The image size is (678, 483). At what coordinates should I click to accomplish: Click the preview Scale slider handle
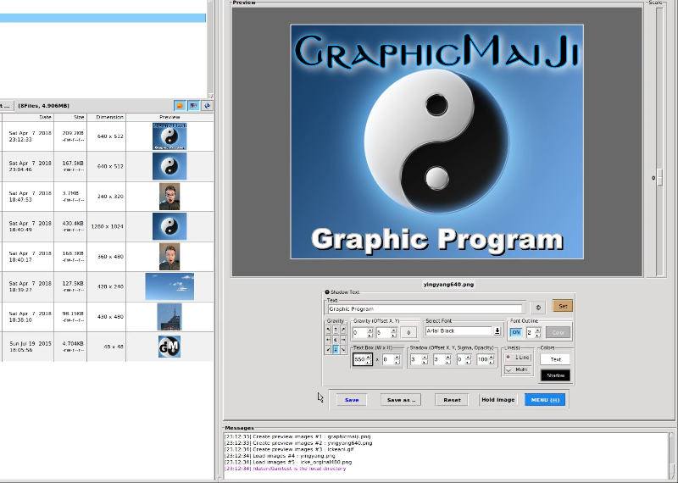659,178
